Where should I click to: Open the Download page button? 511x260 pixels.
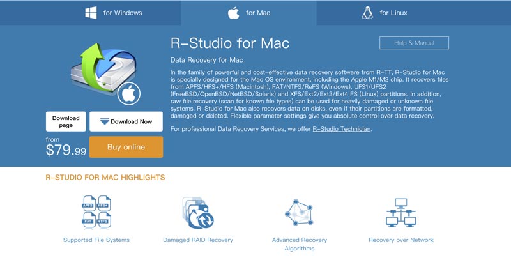pos(66,121)
